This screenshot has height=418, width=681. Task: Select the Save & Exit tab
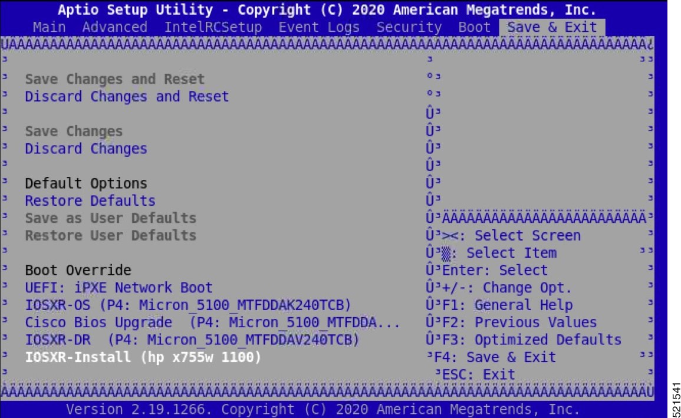pos(552,27)
